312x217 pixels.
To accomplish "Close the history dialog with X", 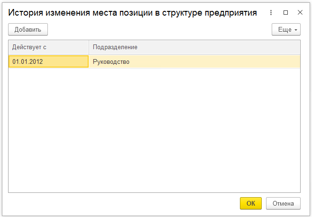I will click(300, 13).
